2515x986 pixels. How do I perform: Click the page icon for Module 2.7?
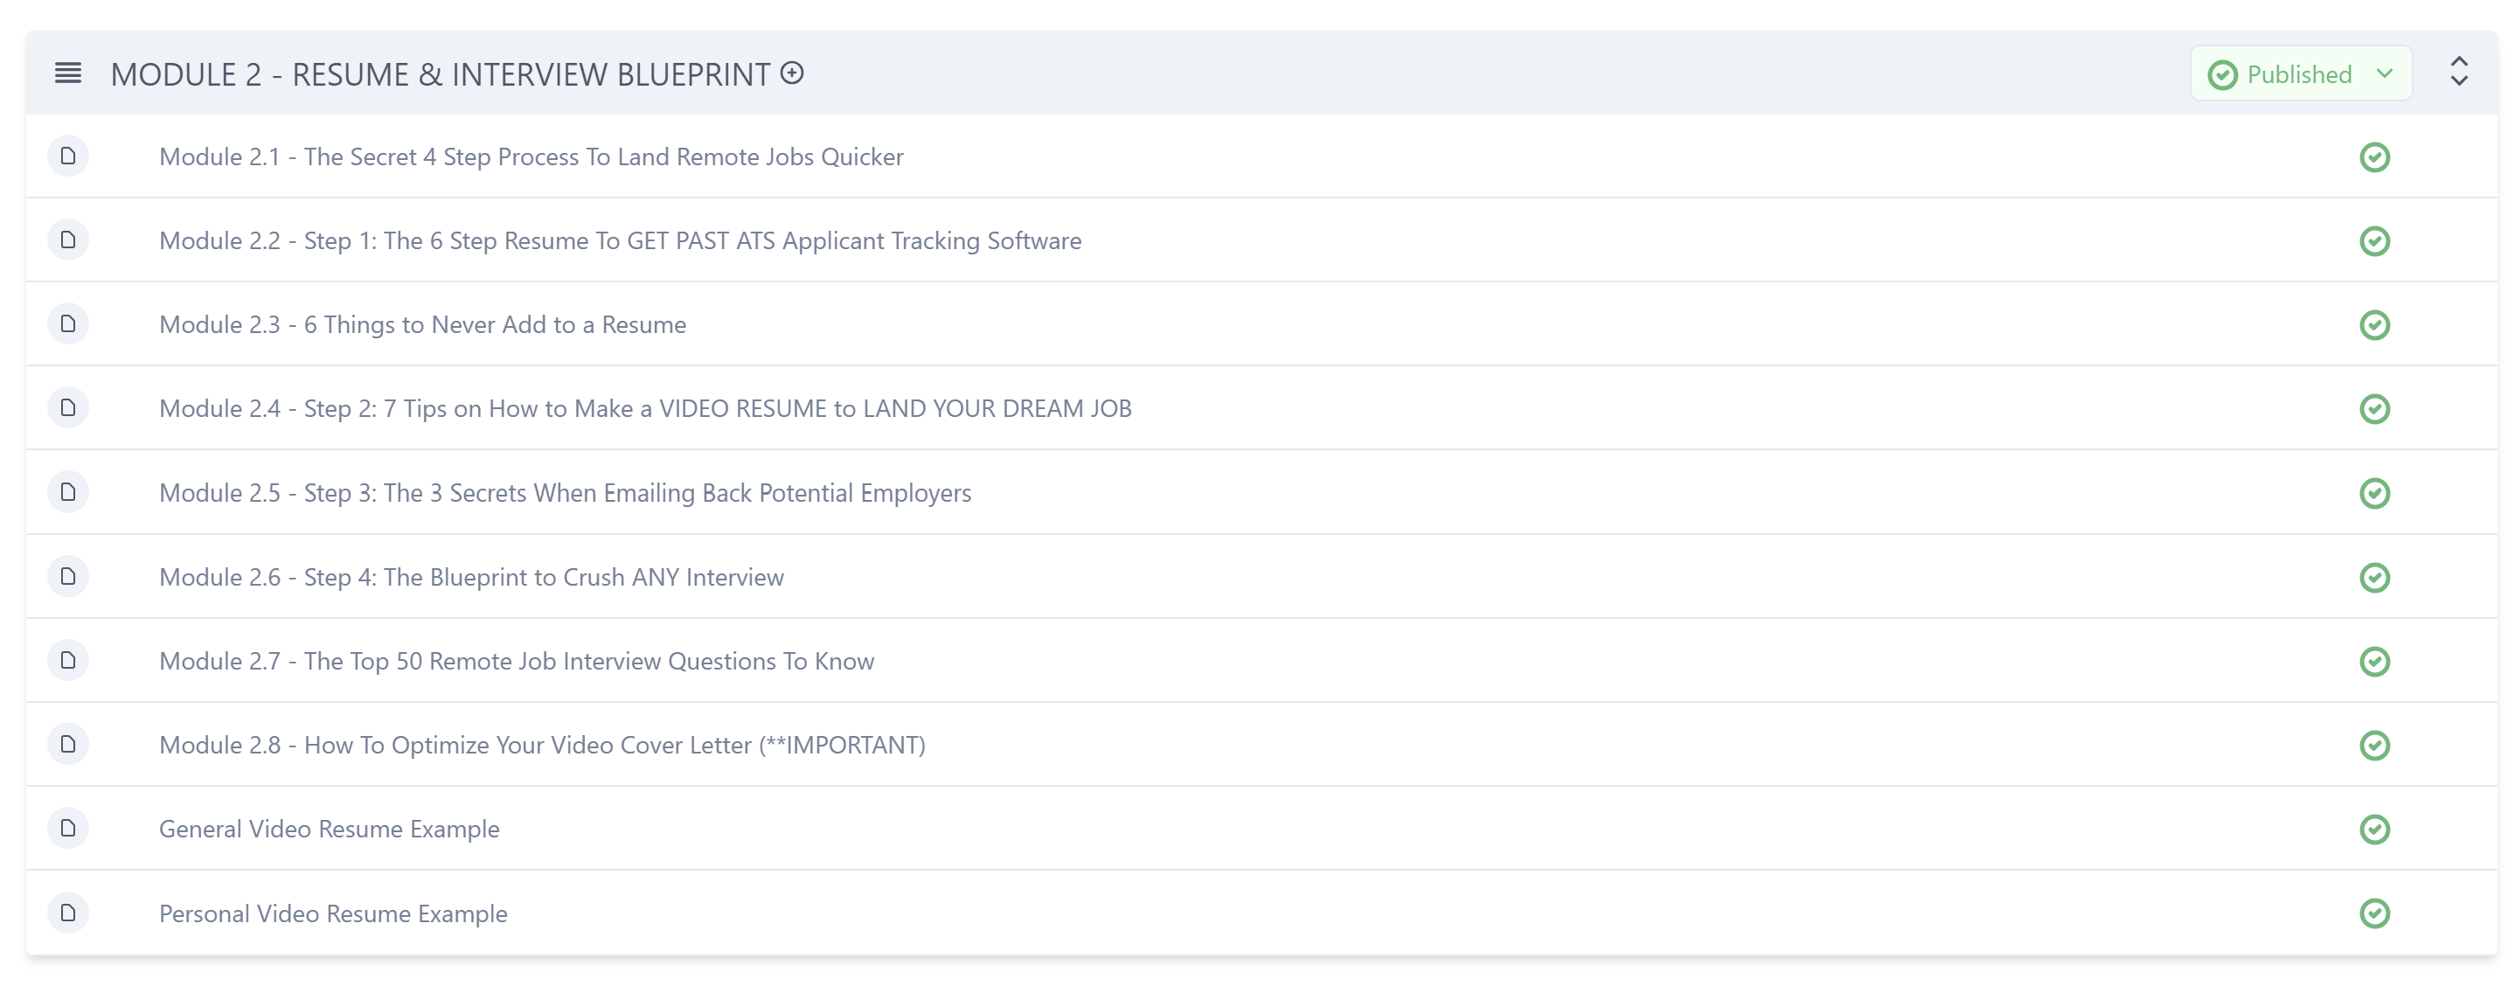[x=68, y=660]
